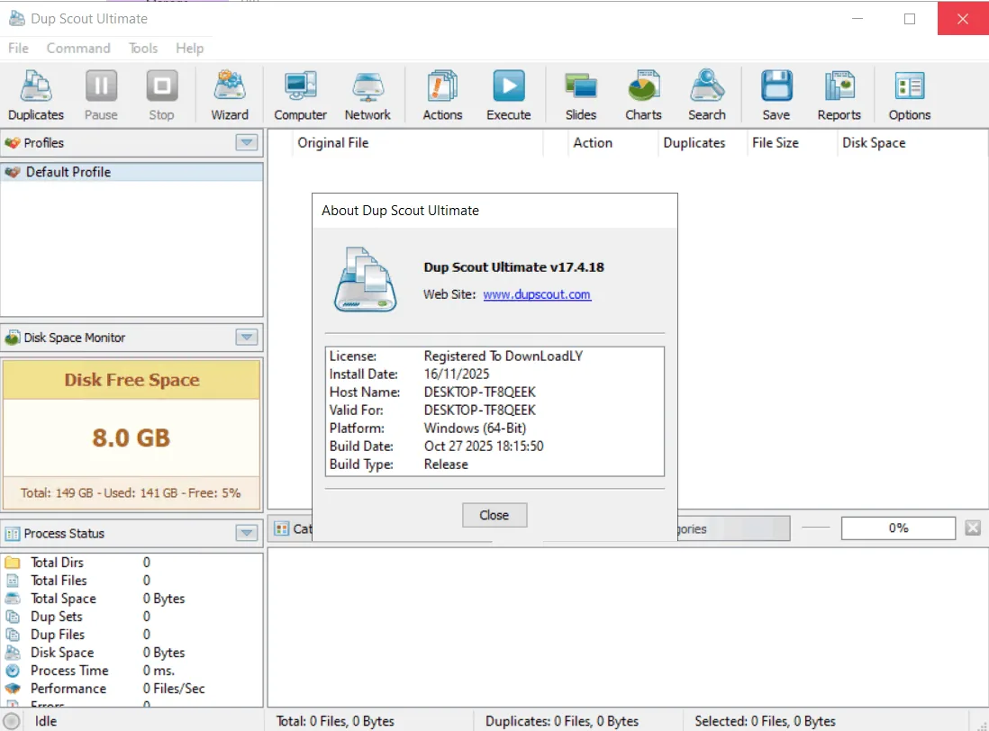Select the Disk Space status row
This screenshot has width=989, height=731.
[x=132, y=653]
